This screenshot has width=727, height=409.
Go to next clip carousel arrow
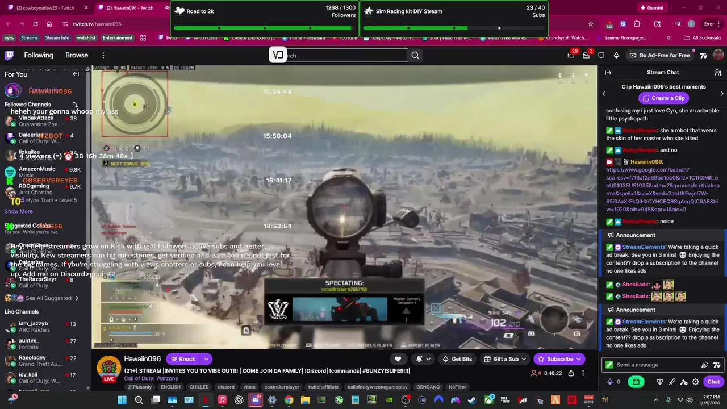click(722, 94)
